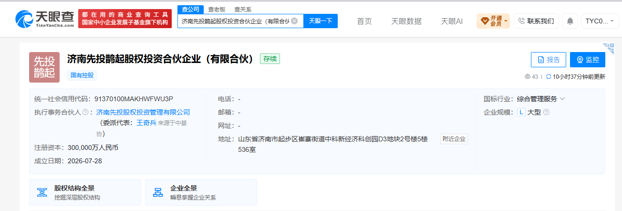Open the 济南先投股权投资管理有限公司 link
622x211 pixels.
coord(143,112)
